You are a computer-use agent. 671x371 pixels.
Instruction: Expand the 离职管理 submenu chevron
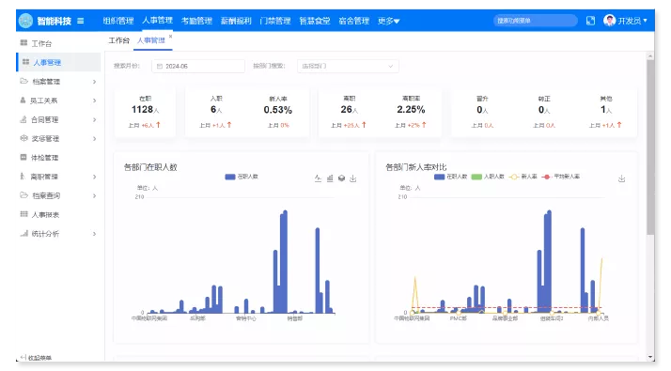[94, 177]
